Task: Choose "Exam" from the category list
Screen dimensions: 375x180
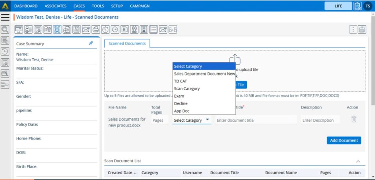Action: coord(179,96)
